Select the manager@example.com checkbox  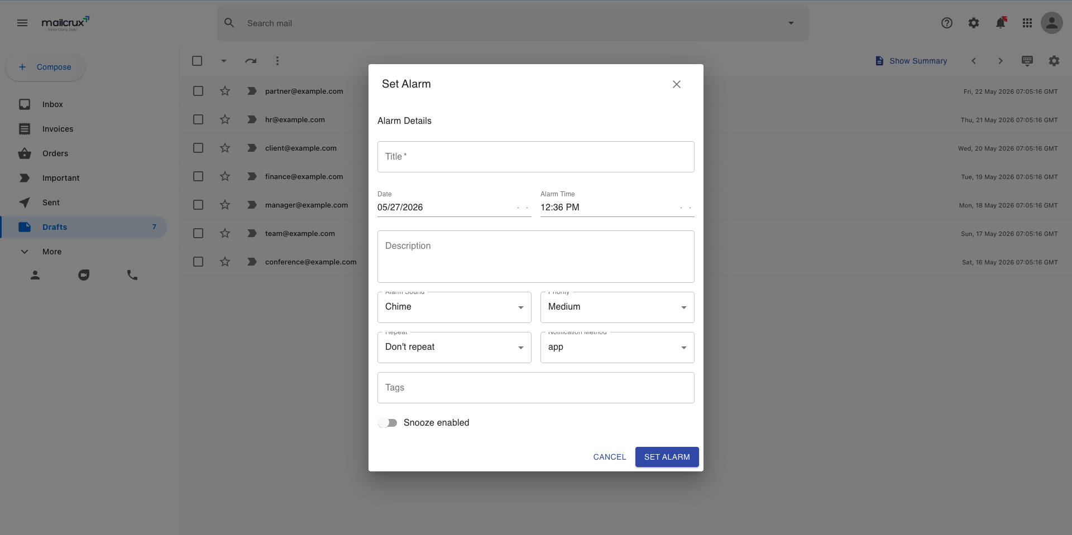tap(198, 205)
